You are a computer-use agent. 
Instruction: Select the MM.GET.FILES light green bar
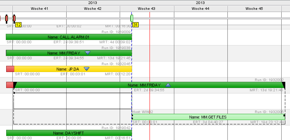[208, 117]
